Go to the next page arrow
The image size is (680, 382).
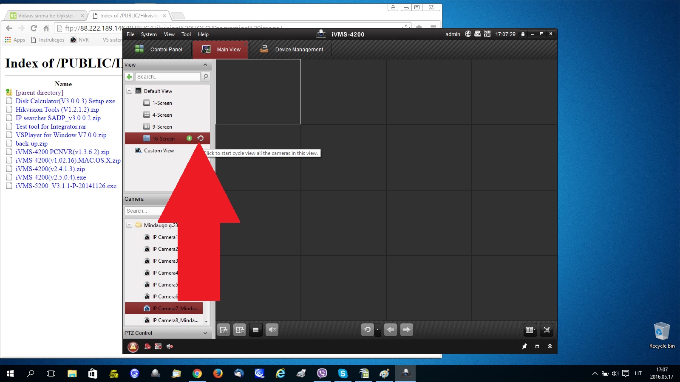pos(407,330)
